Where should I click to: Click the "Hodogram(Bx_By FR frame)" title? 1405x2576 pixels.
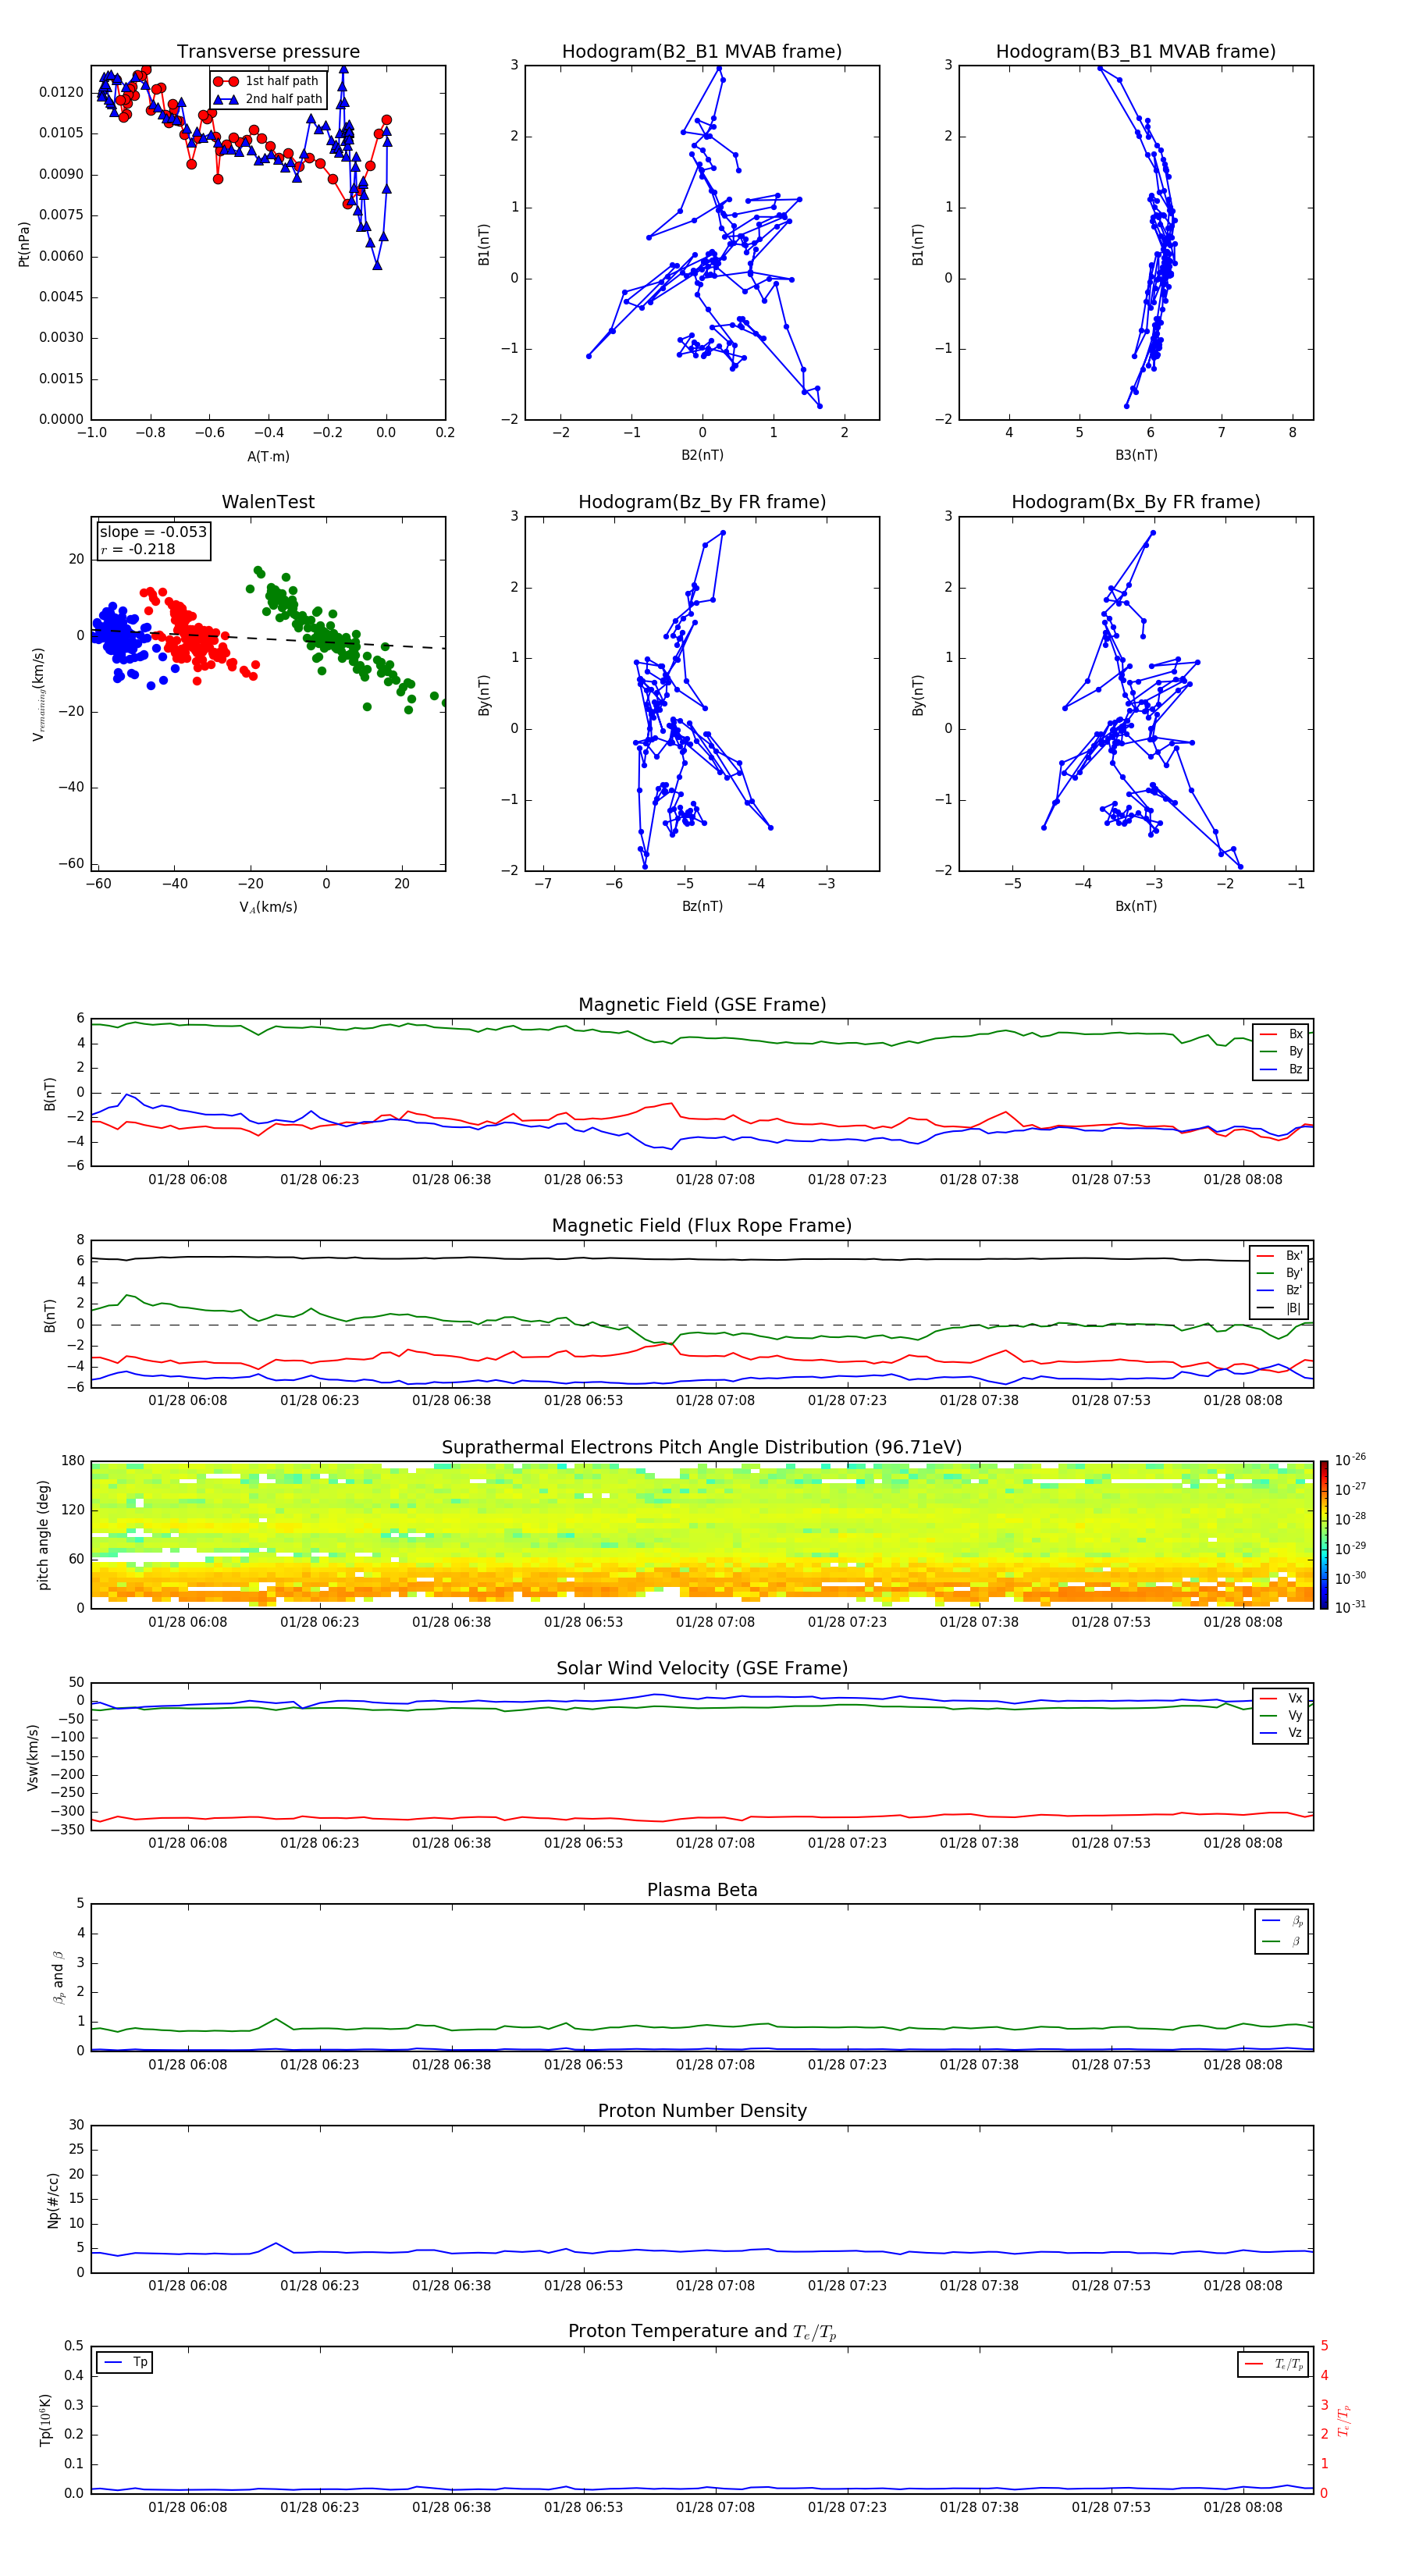pyautogui.click(x=1136, y=502)
